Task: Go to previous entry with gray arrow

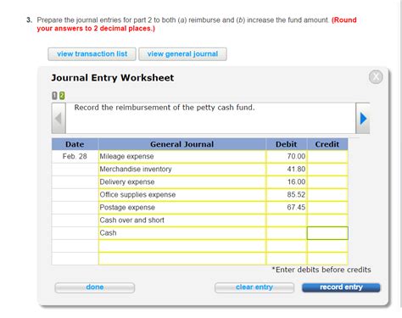Action: click(59, 118)
